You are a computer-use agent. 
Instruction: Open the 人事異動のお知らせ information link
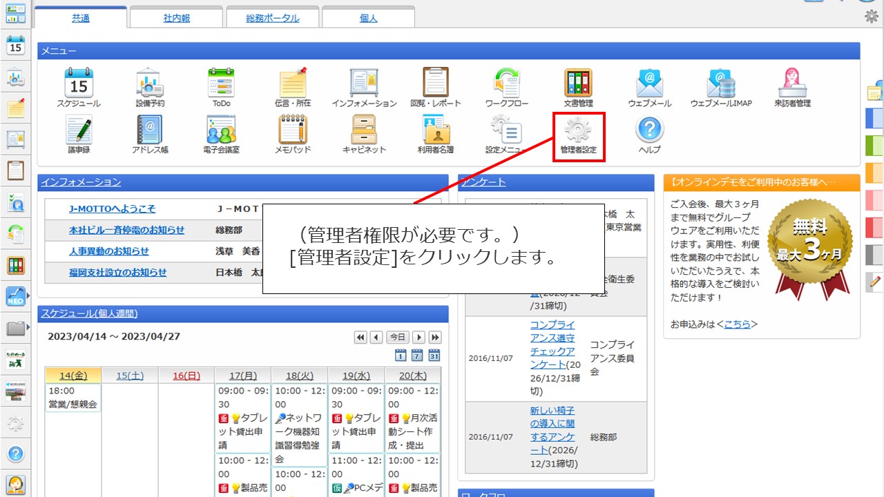point(108,251)
